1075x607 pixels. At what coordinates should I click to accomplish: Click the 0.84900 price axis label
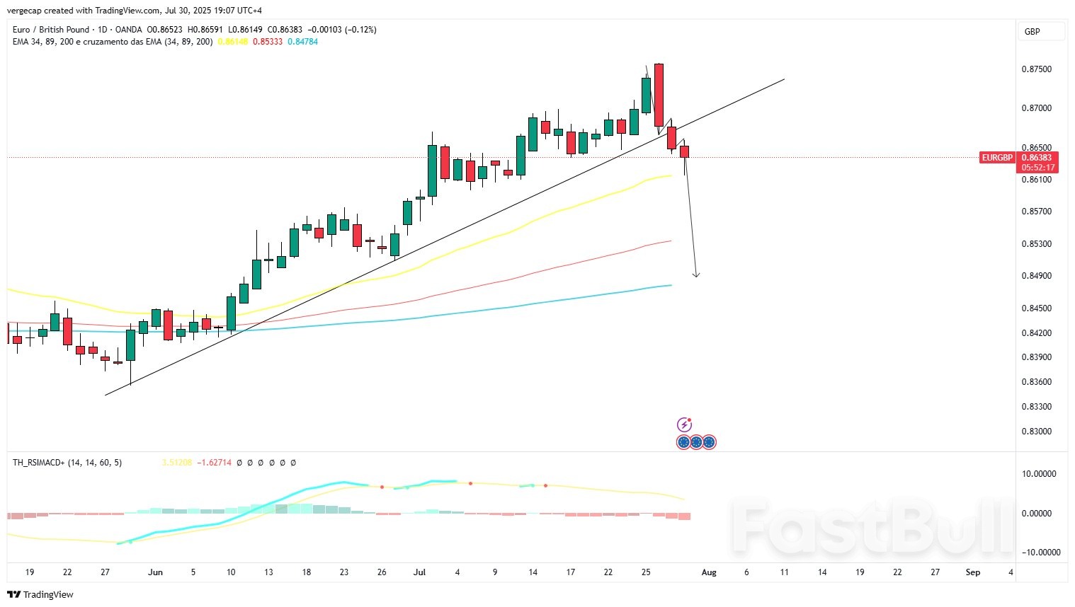(1036, 276)
